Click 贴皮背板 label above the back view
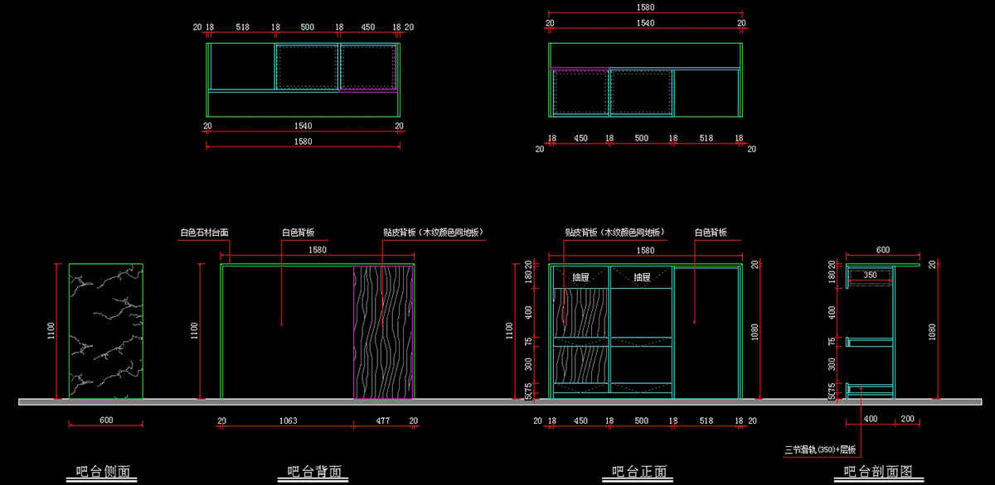This screenshot has height=485, width=995. [433, 233]
